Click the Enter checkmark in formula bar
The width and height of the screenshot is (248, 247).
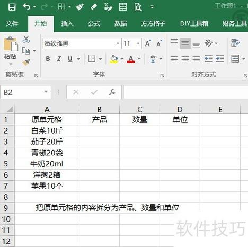coord(94,92)
